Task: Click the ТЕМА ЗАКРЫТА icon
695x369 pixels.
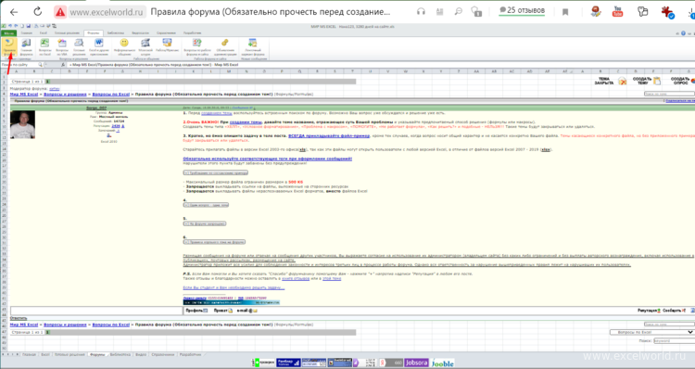Action: (x=610, y=82)
